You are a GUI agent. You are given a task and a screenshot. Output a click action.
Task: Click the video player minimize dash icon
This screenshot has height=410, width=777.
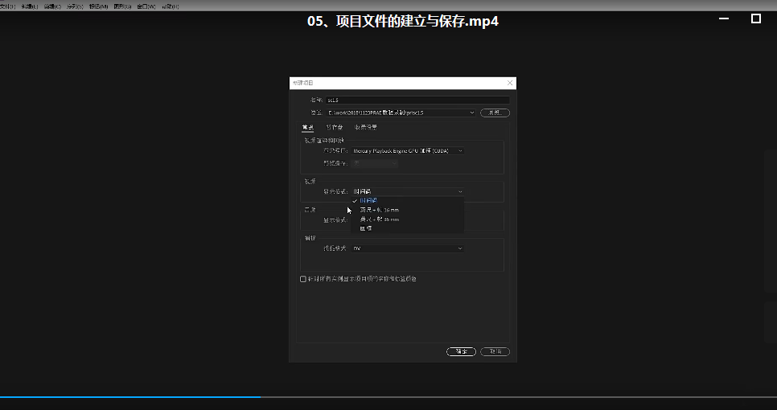[724, 18]
